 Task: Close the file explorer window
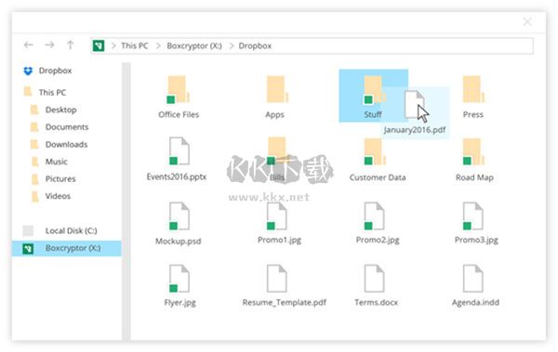(x=527, y=22)
